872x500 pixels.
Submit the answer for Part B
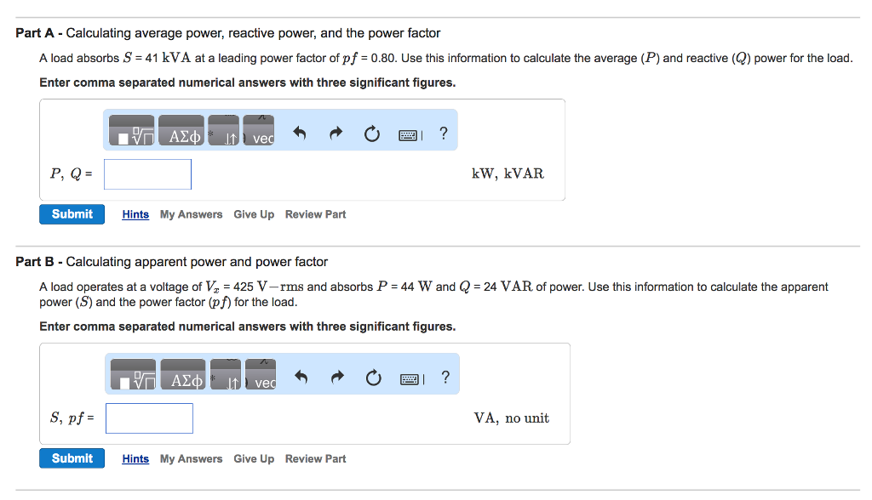click(x=72, y=457)
